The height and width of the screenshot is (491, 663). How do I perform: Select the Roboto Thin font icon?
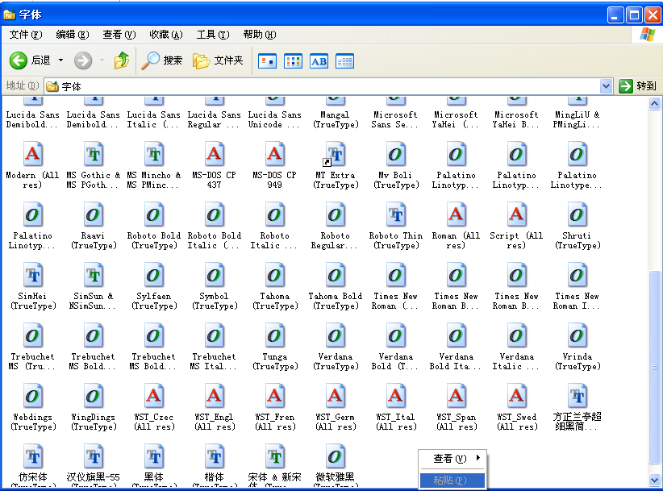click(x=395, y=215)
